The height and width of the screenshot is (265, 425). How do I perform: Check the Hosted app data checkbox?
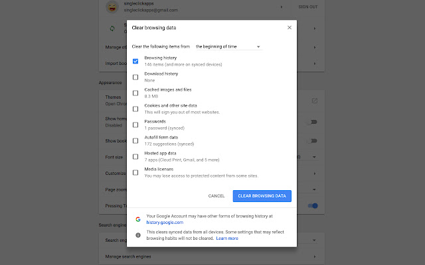point(135,157)
